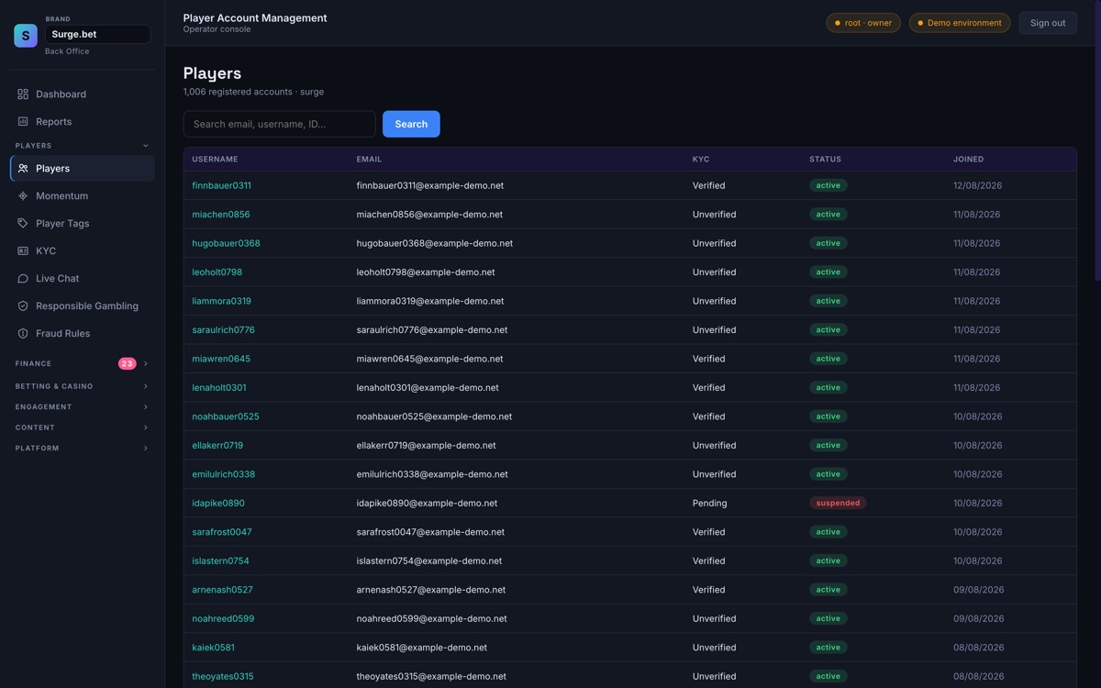Open the Reports page
The width and height of the screenshot is (1101, 688).
tap(83, 122)
